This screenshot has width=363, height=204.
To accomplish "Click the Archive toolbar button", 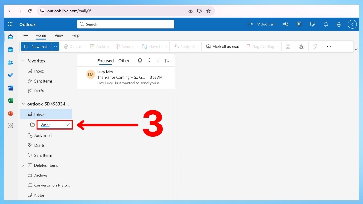I will [x=99, y=47].
